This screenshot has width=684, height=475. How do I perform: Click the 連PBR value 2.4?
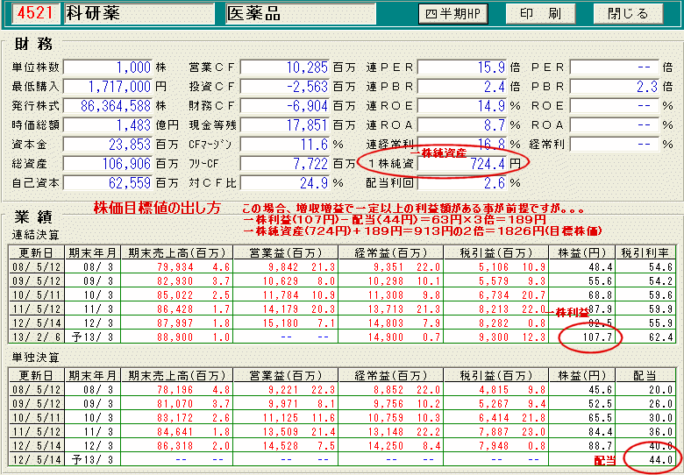[462, 87]
